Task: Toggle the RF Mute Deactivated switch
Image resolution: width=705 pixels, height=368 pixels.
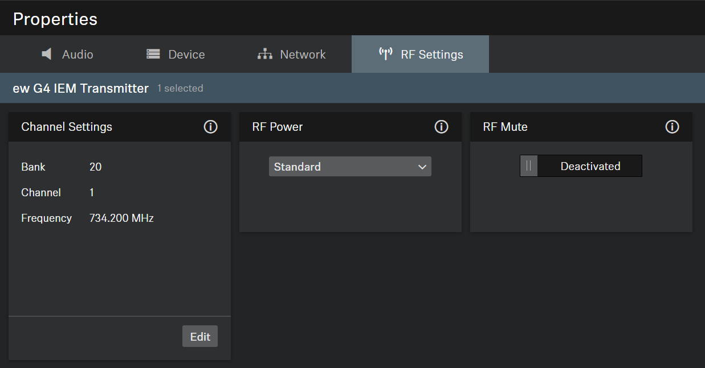Action: point(581,166)
